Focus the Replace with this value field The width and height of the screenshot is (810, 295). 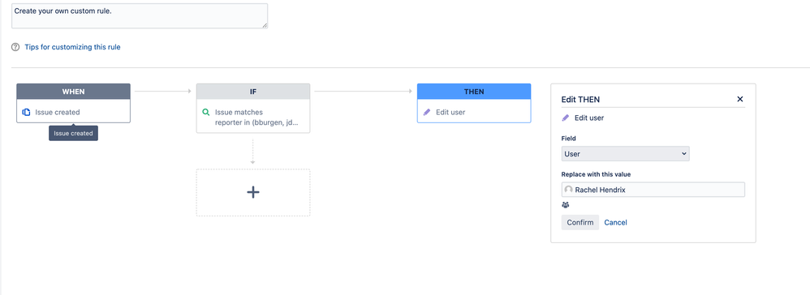pos(653,190)
